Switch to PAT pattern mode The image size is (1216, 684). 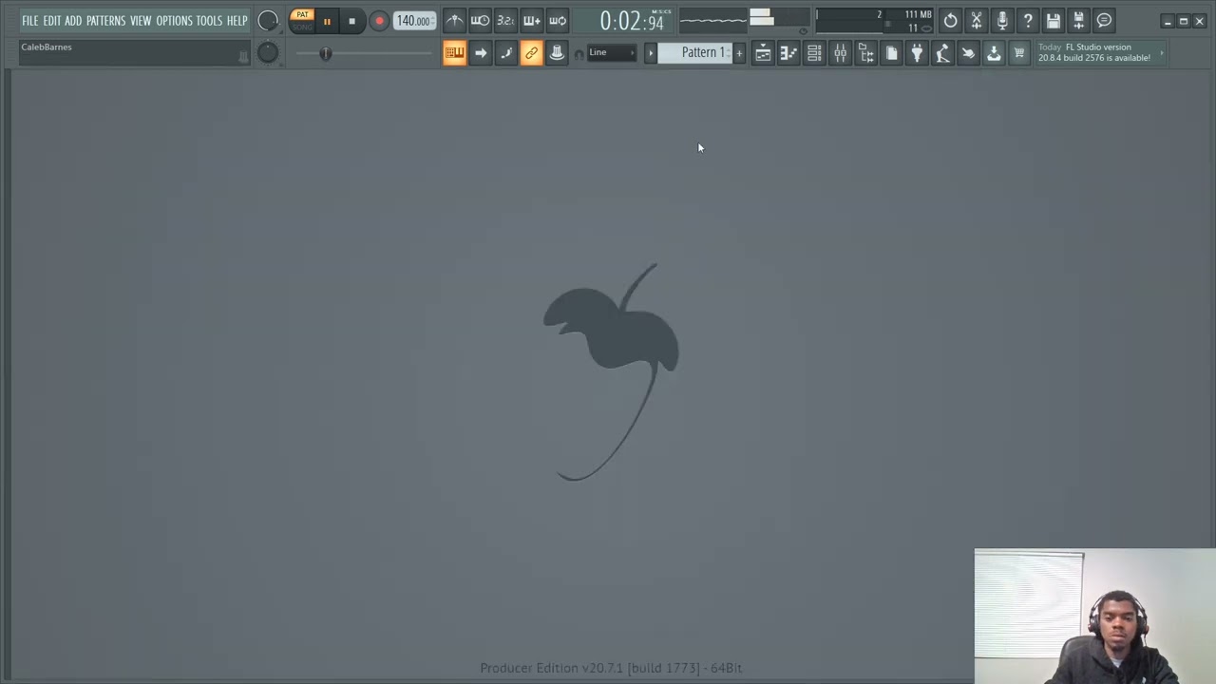302,15
